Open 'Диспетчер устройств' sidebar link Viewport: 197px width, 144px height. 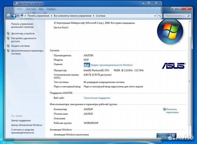(x=23, y=34)
